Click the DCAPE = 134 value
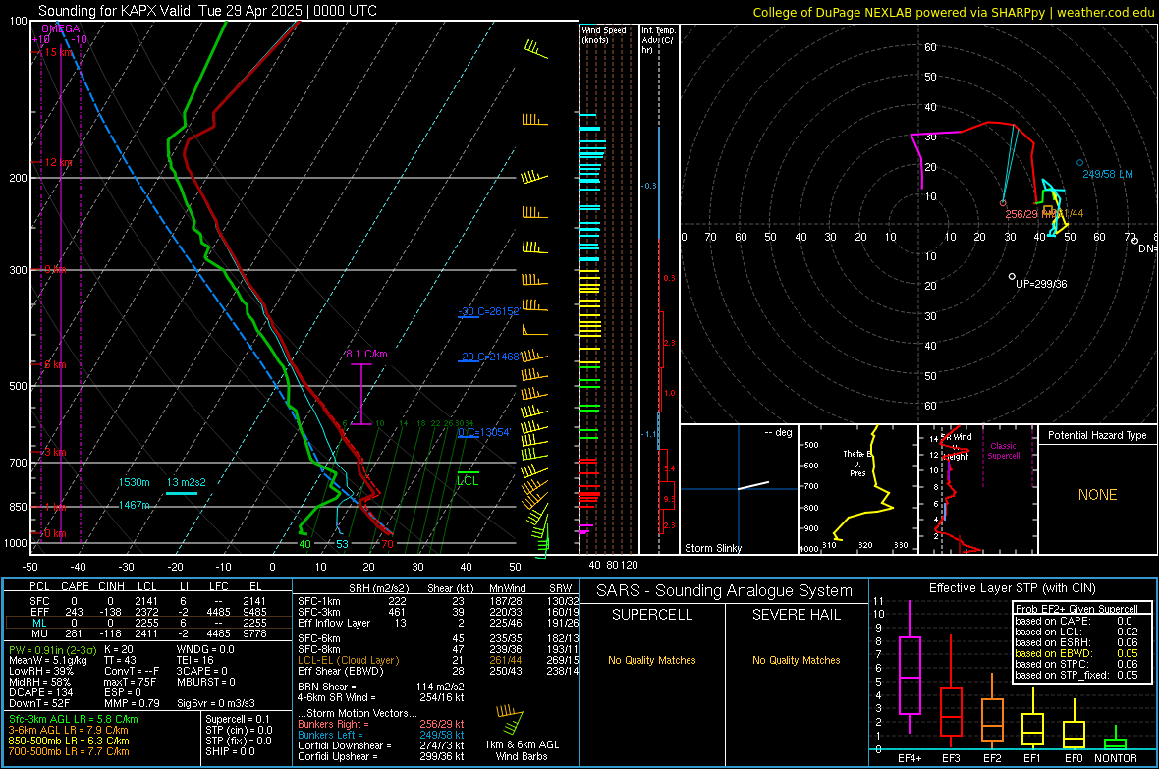This screenshot has width=1159, height=769. click(x=40, y=692)
